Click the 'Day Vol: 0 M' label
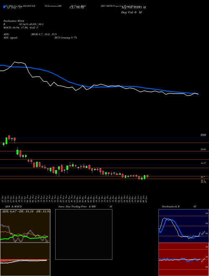This screenshot has height=276, width=209. click(131, 13)
